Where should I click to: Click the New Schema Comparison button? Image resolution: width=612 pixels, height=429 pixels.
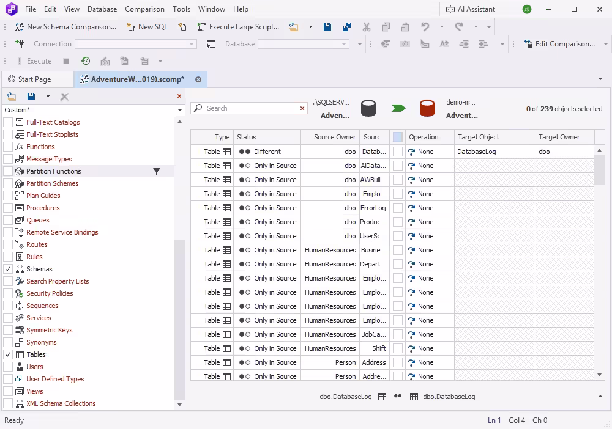pyautogui.click(x=65, y=27)
